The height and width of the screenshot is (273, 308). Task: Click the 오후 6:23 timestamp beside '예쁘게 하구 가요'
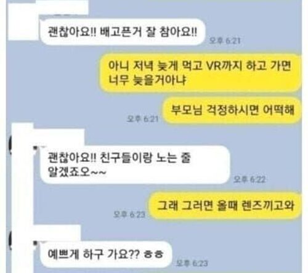[x=192, y=263]
